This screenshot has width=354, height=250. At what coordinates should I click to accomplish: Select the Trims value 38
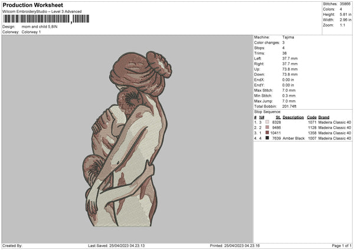(x=284, y=53)
